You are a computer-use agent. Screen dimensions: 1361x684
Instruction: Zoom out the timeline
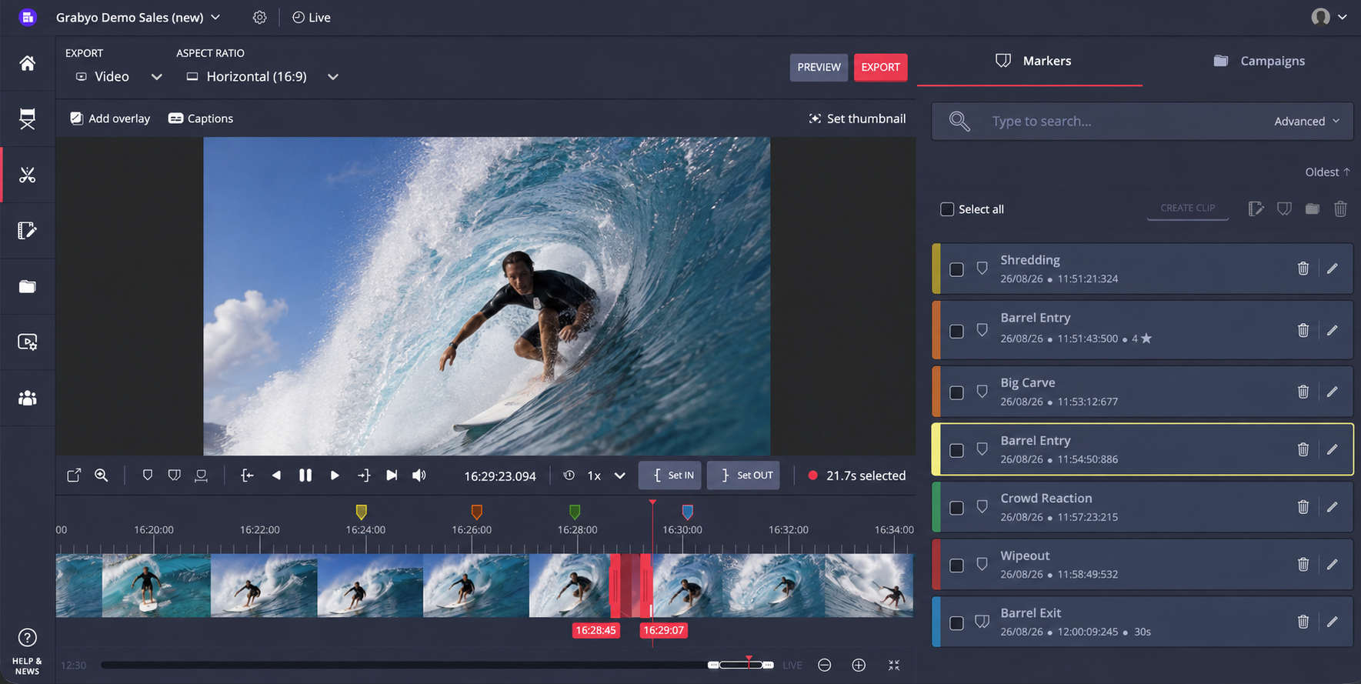pyautogui.click(x=825, y=665)
